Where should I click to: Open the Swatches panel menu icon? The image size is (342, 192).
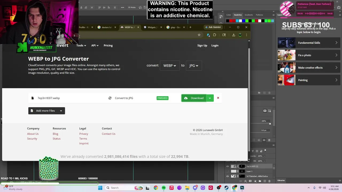(274, 15)
